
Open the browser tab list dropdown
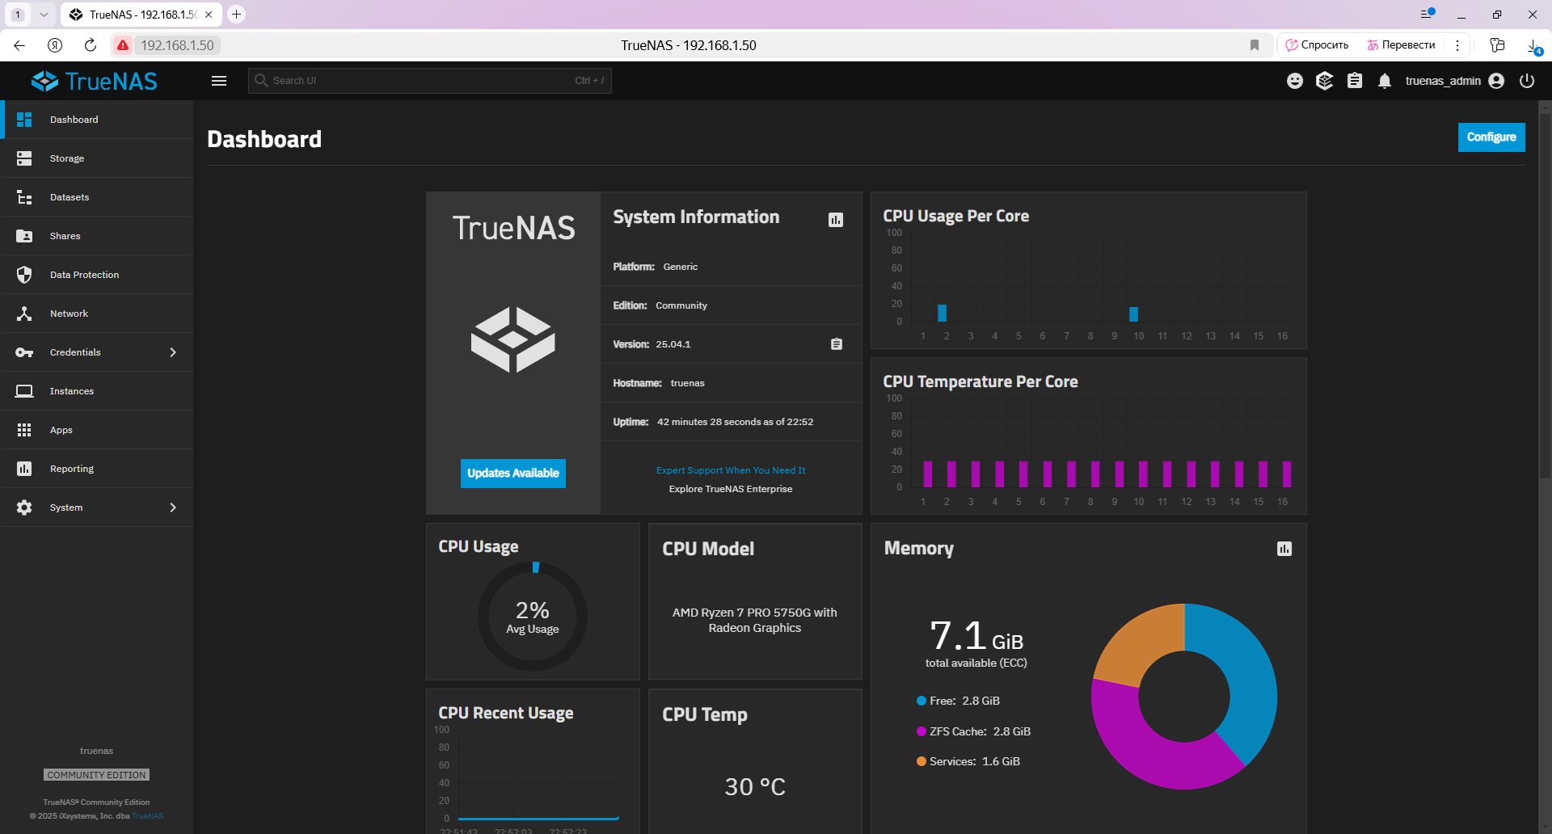44,15
